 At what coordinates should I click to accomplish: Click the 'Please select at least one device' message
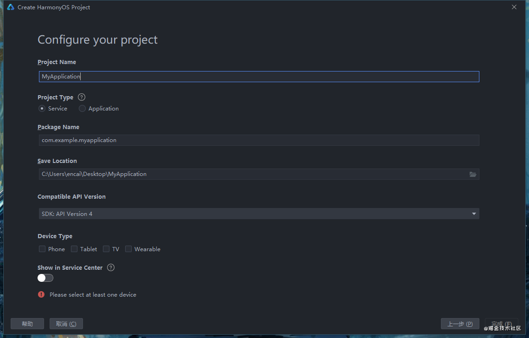point(93,295)
